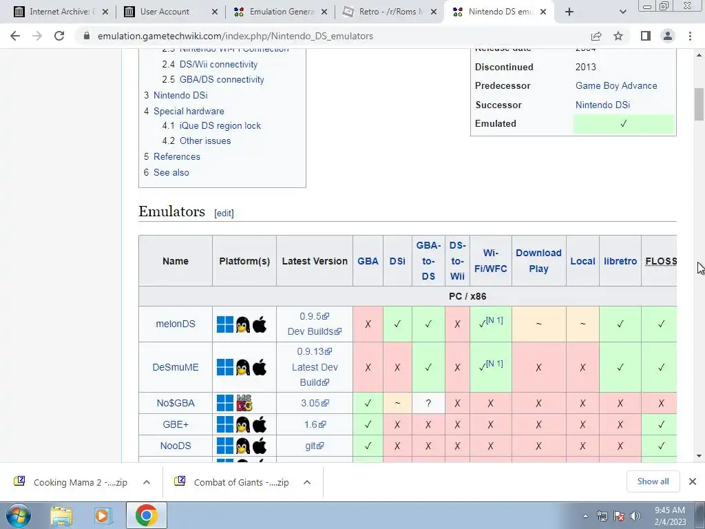The image size is (705, 529).
Task: Open File Explorer from the taskbar
Action: [x=61, y=516]
